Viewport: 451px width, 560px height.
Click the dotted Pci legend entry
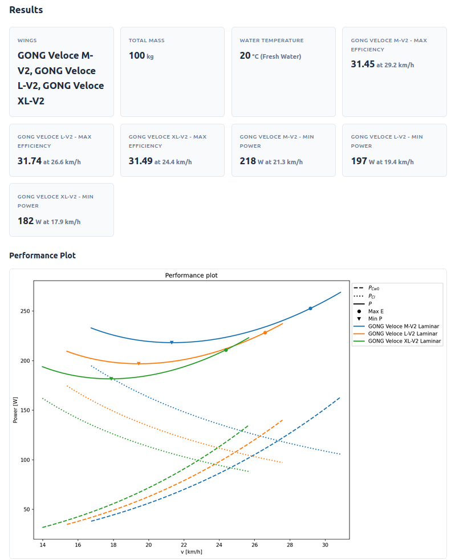tap(372, 297)
